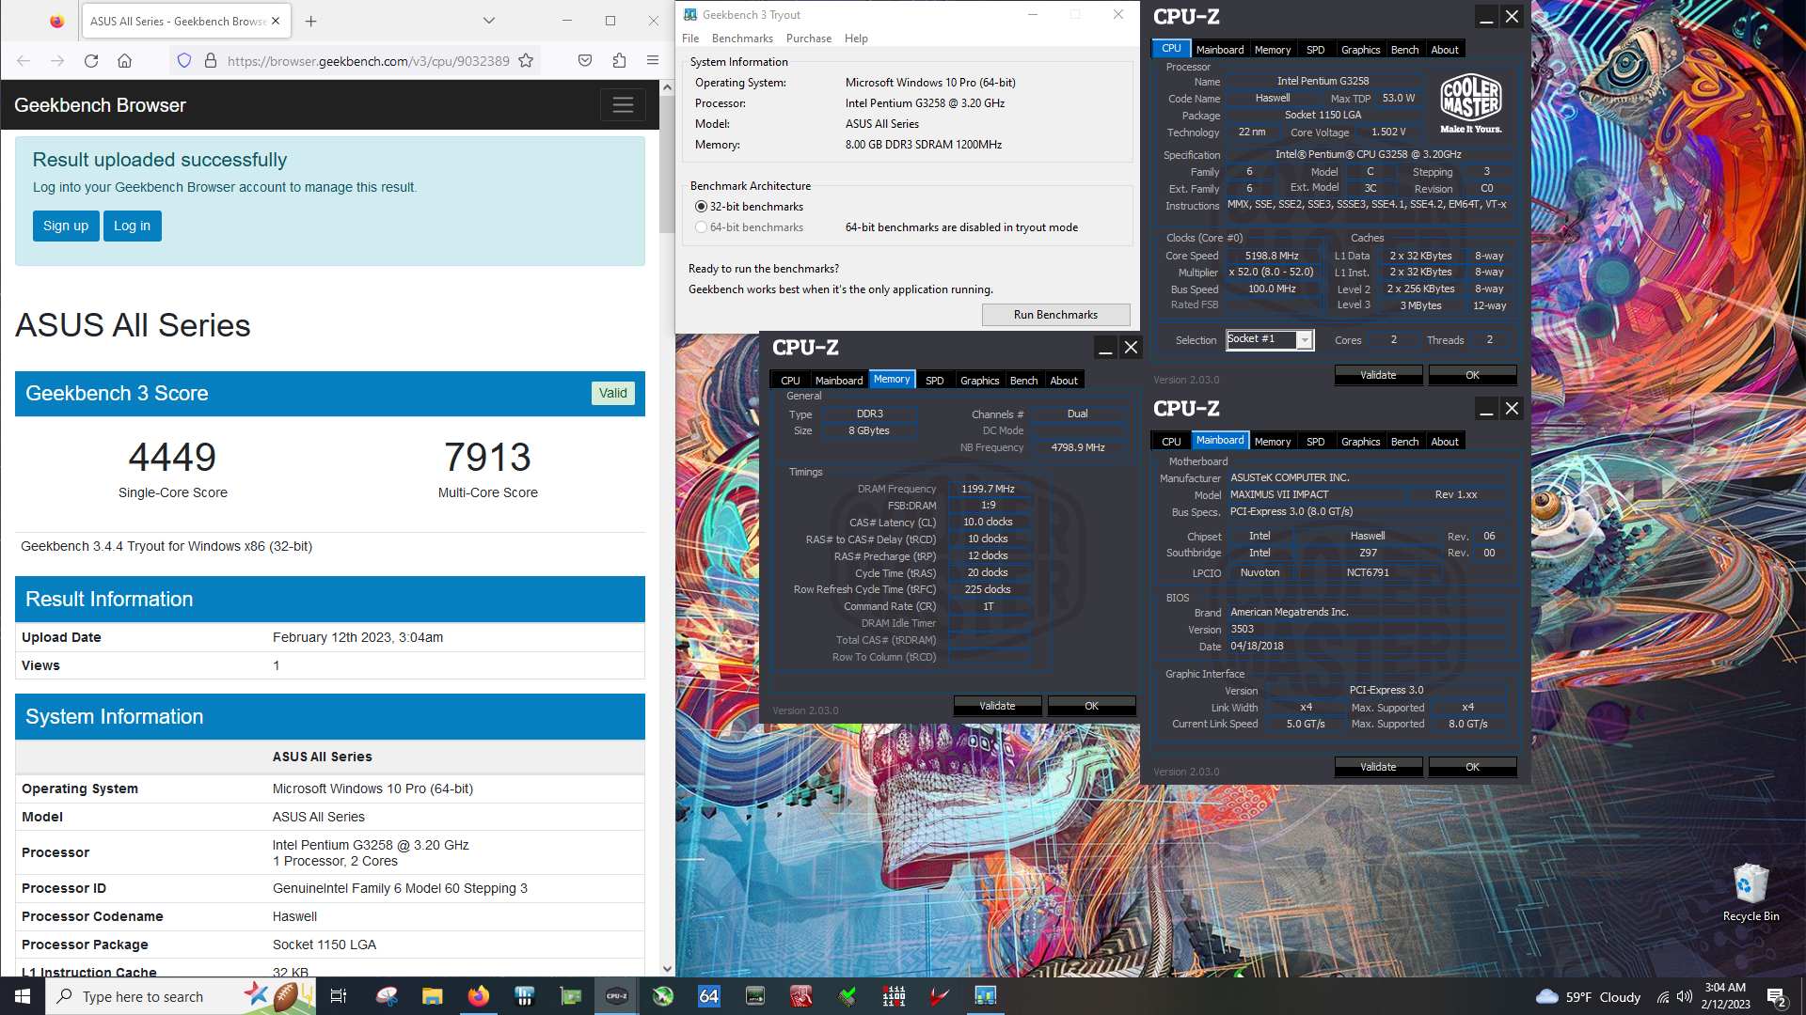
Task: Click the Windows Start button
Action: click(23, 996)
